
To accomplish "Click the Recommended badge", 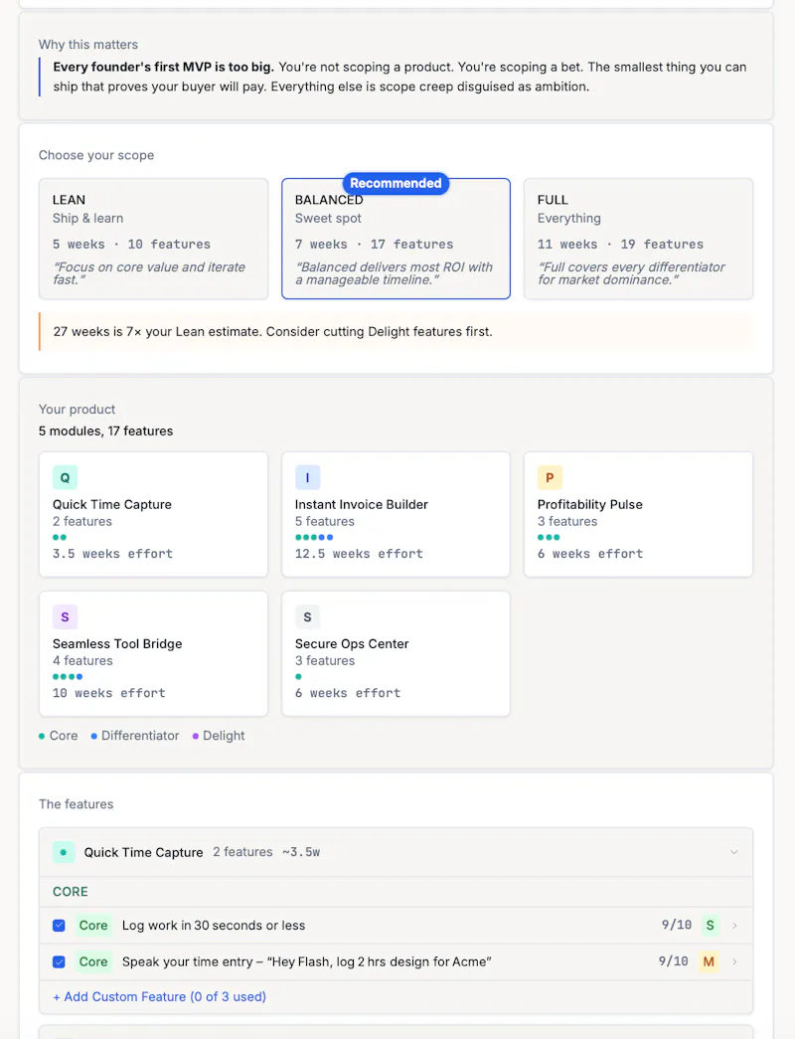I will 396,183.
